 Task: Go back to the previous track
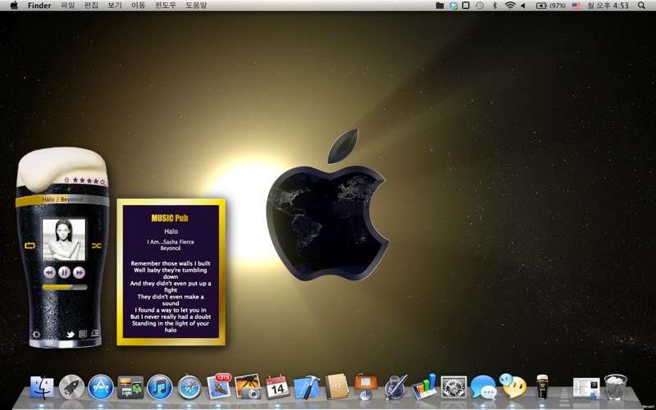tap(48, 271)
